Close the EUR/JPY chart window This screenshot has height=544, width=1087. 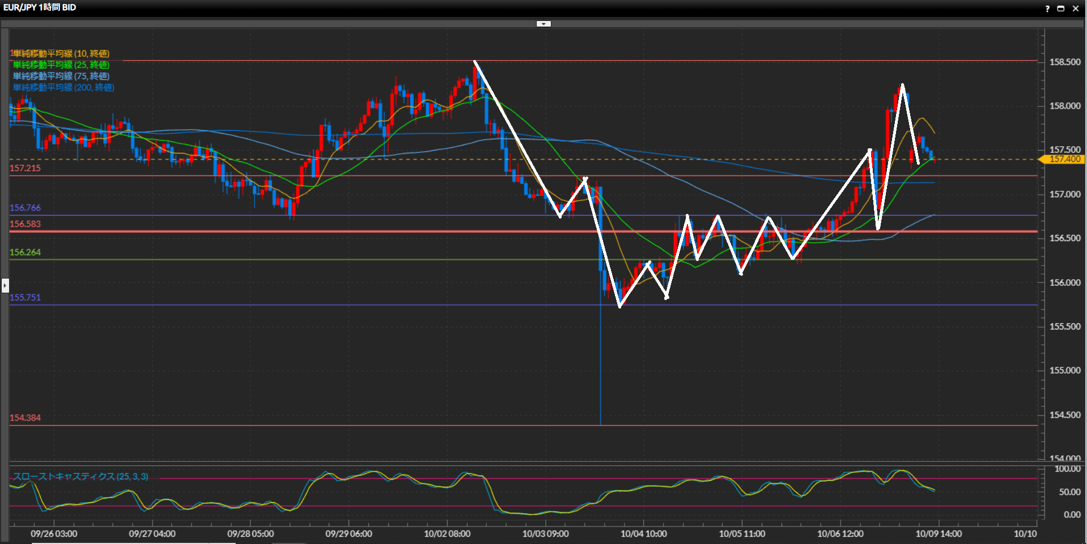click(1075, 8)
